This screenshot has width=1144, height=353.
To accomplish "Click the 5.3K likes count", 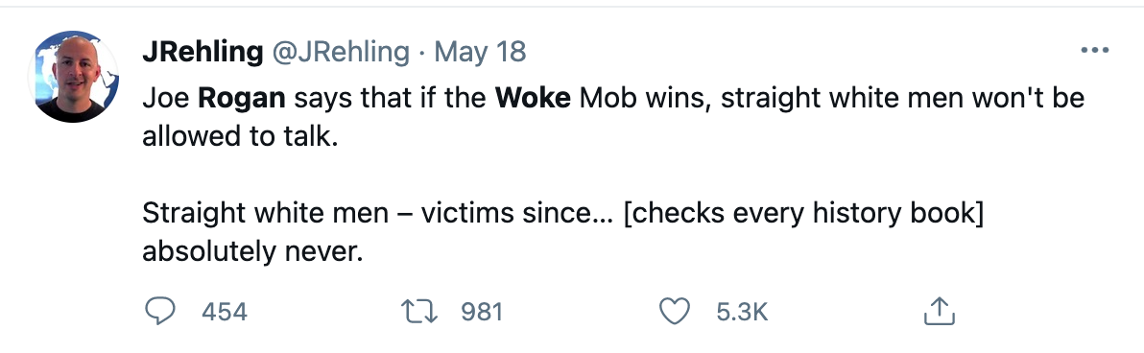I will click(742, 312).
